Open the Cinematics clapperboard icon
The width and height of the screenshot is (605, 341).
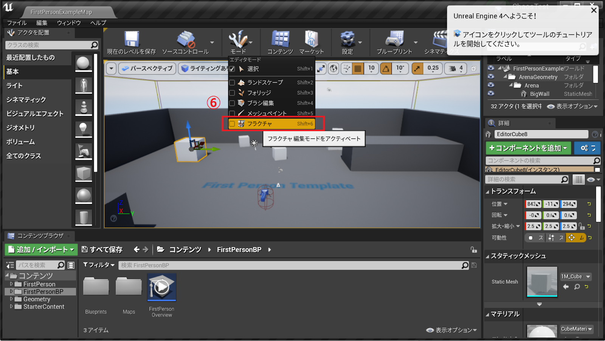(x=440, y=39)
